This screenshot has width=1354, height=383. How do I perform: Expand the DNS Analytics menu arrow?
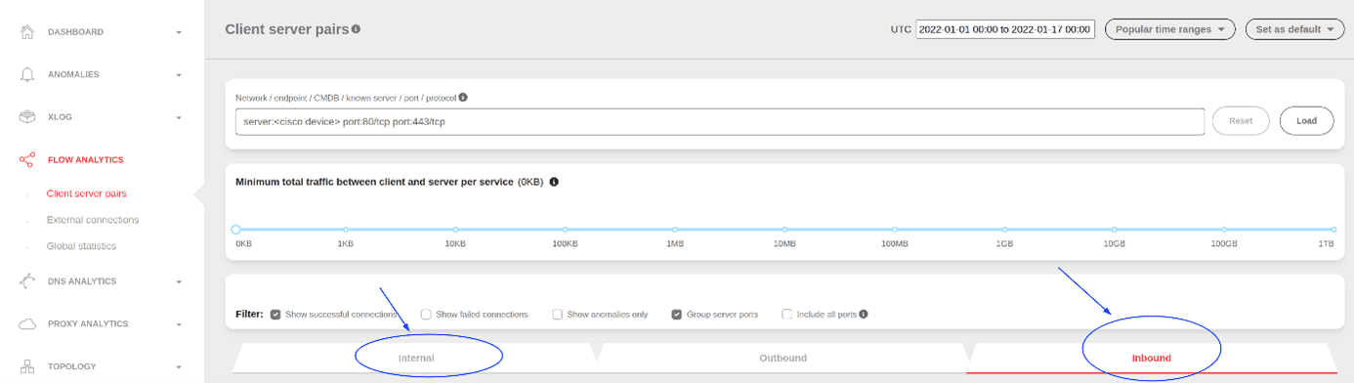tap(179, 282)
